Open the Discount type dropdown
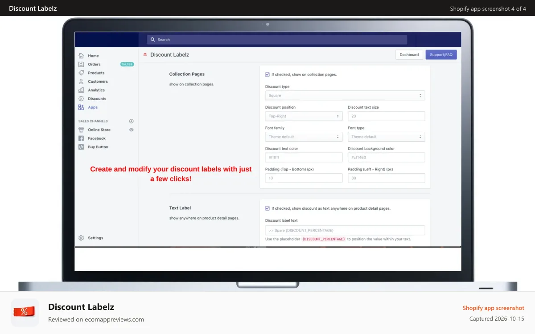 [x=345, y=95]
